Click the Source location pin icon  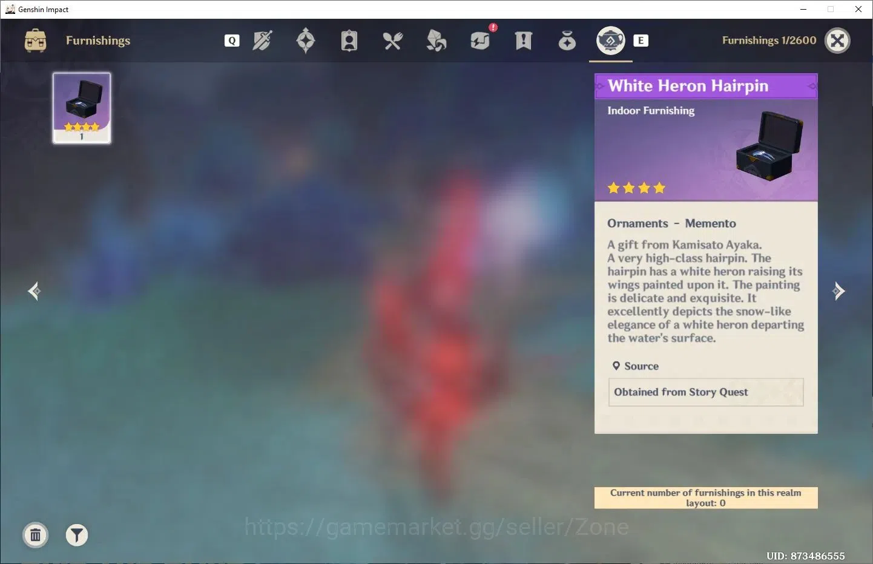(x=616, y=366)
